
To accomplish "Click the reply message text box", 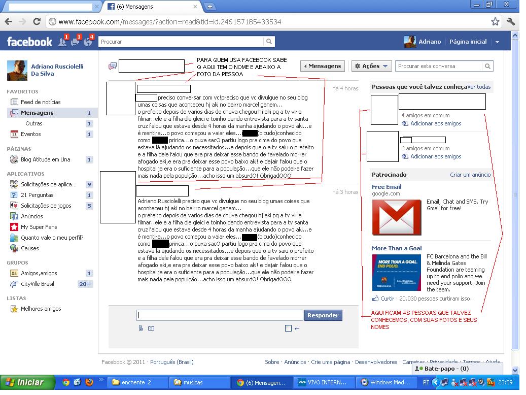I will click(x=220, y=315).
